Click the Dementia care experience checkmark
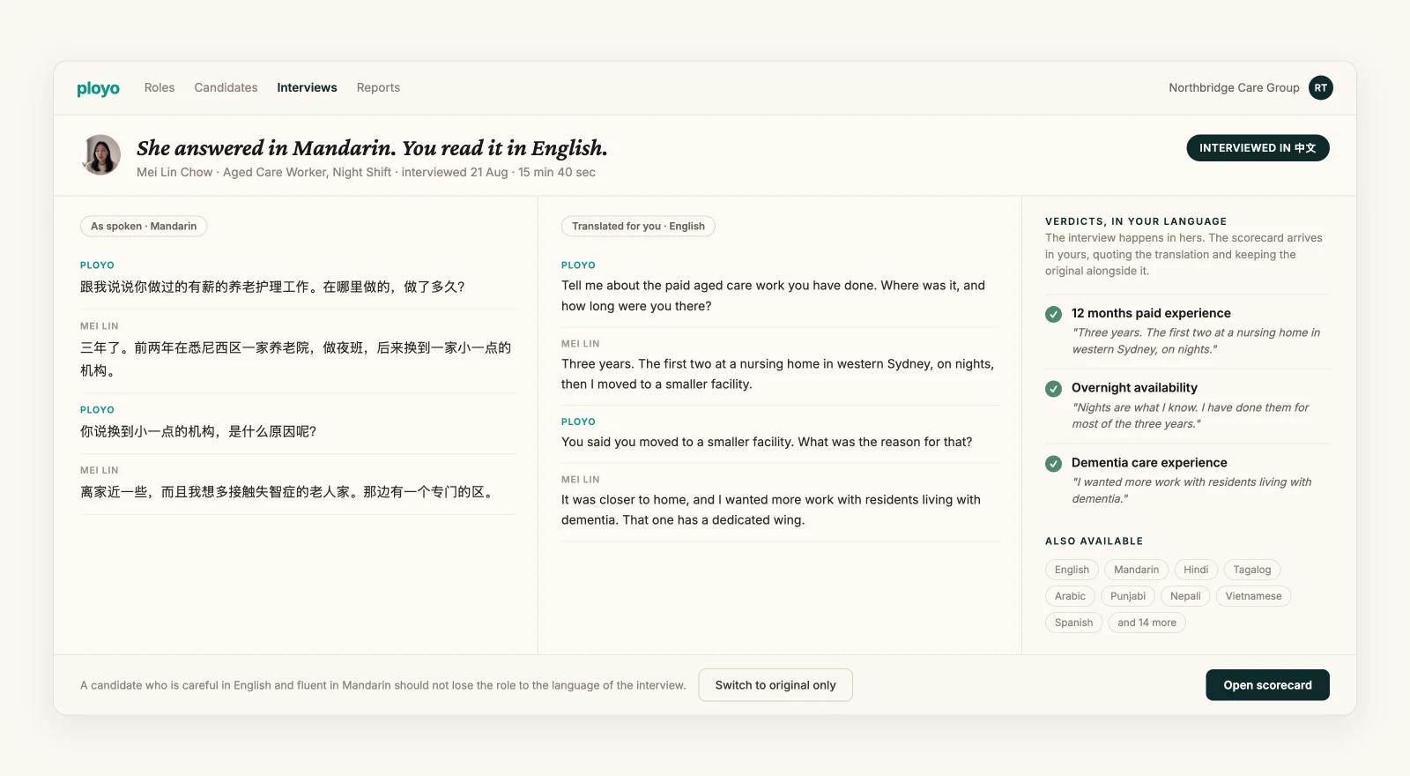The height and width of the screenshot is (776, 1410). coord(1053,464)
